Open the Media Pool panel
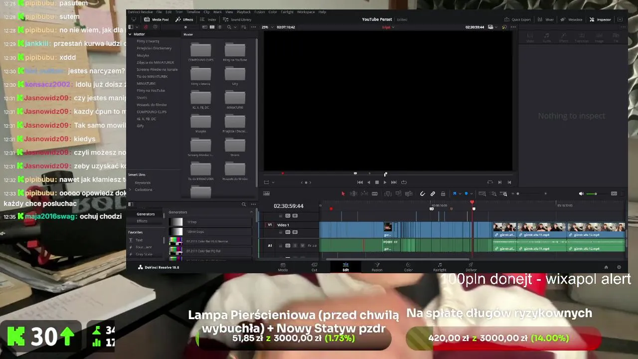The height and width of the screenshot is (359, 638). [x=157, y=19]
